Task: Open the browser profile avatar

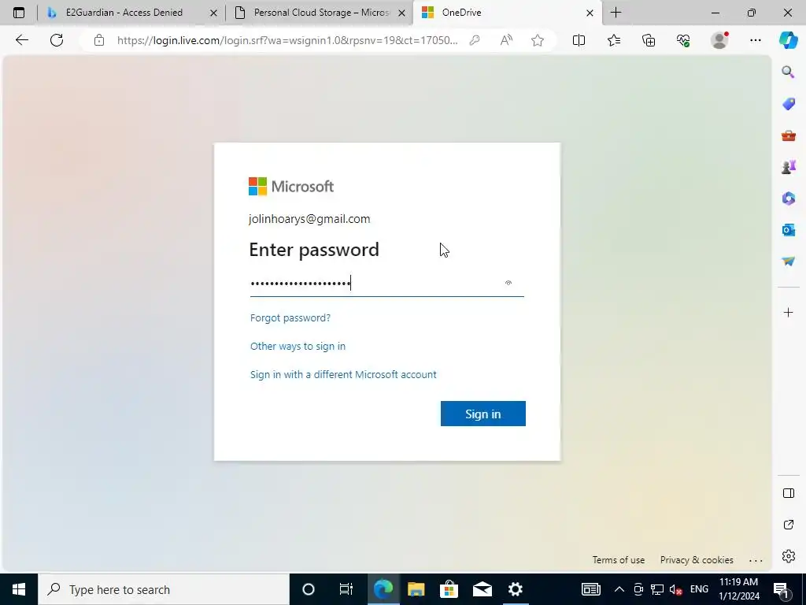Action: pyautogui.click(x=719, y=40)
